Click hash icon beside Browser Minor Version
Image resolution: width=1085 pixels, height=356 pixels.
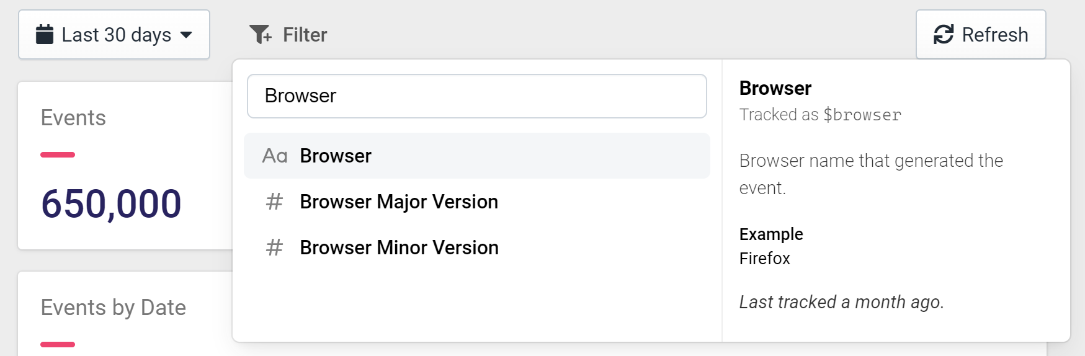point(274,247)
